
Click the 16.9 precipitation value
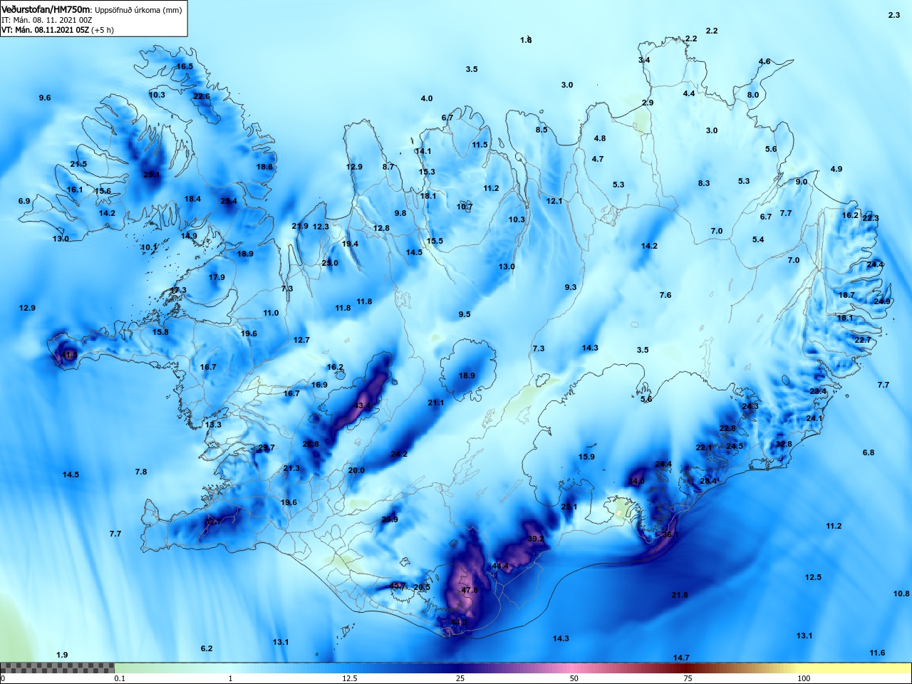(x=319, y=385)
